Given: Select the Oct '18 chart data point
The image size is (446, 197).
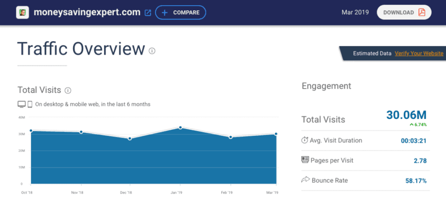Looking at the screenshot, I should (x=31, y=130).
